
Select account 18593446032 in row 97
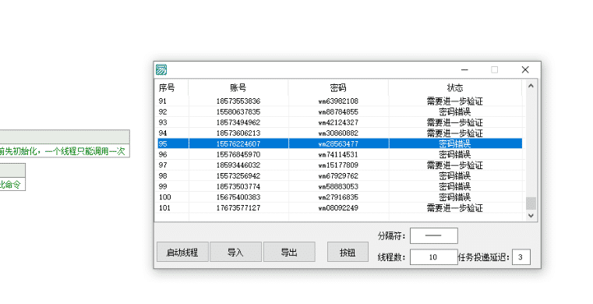point(238,165)
